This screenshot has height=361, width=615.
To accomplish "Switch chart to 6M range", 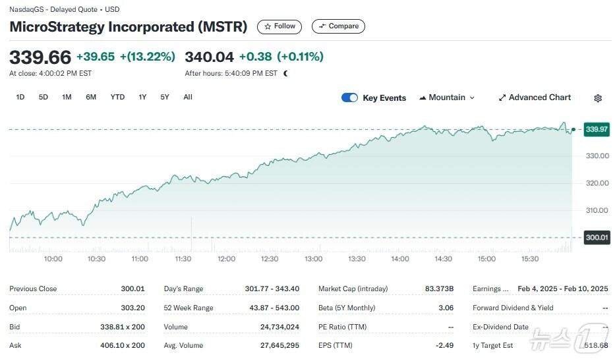I will [91, 97].
